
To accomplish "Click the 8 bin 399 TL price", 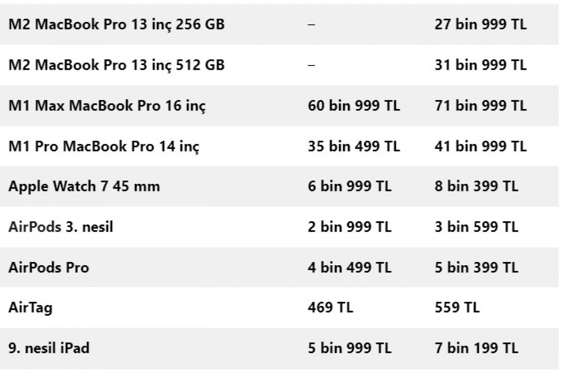I will pos(476,186).
